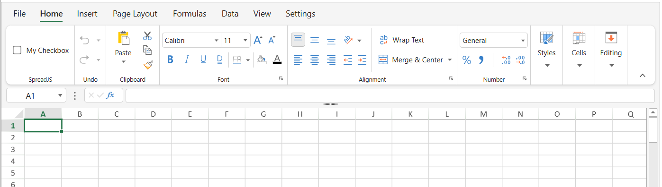Open Orientation dropdown arrow
Image resolution: width=662 pixels, height=187 pixels.
point(359,41)
